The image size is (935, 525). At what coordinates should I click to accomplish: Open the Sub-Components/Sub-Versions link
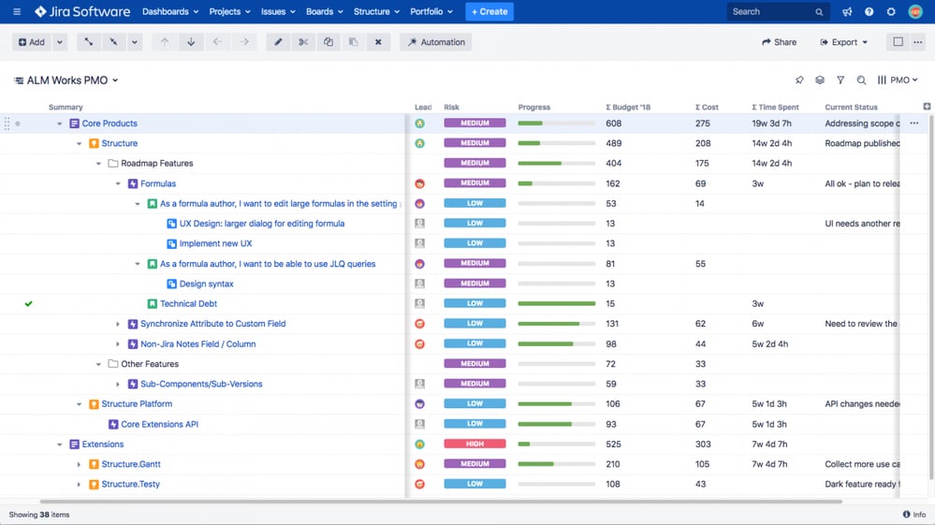click(x=201, y=384)
